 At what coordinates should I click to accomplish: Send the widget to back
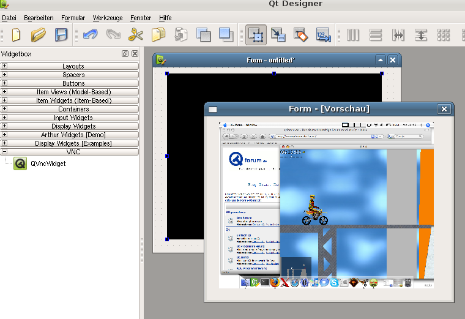click(203, 35)
